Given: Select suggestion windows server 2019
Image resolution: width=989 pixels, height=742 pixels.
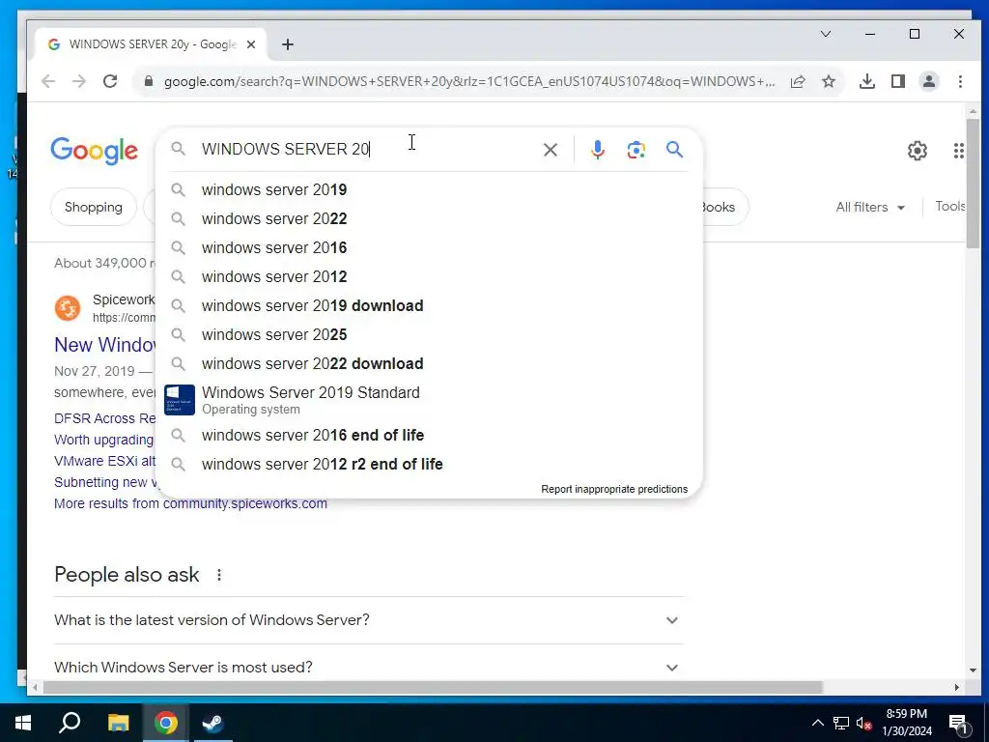Looking at the screenshot, I should (429, 190).
